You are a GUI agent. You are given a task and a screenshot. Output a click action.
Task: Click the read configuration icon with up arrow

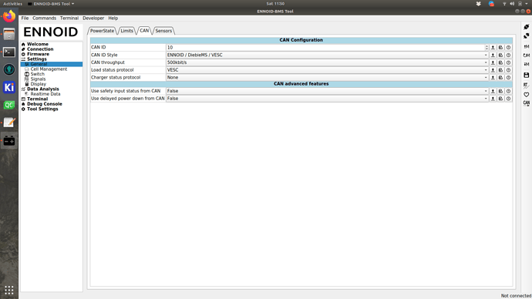(x=527, y=46)
